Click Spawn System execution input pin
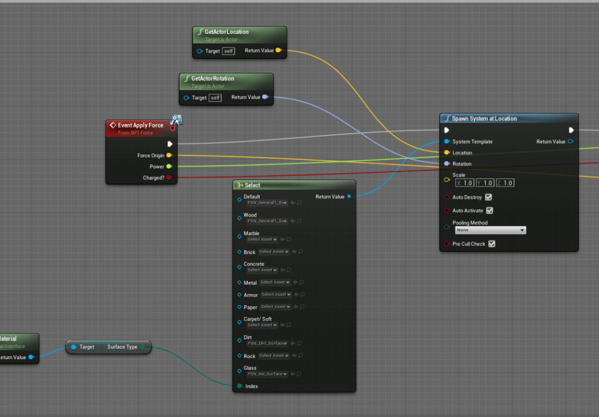The height and width of the screenshot is (417, 599). pyautogui.click(x=447, y=130)
